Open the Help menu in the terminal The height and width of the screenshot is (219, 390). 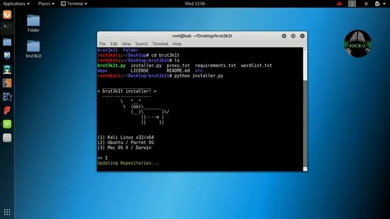pyautogui.click(x=177, y=44)
